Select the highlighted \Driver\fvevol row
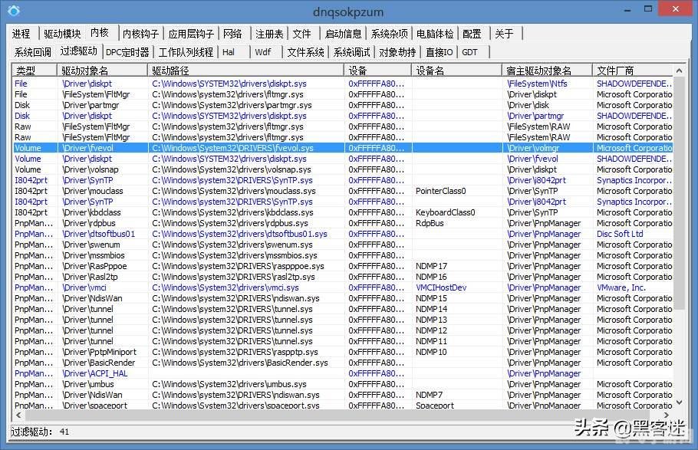This screenshot has width=698, height=450. tap(343, 148)
